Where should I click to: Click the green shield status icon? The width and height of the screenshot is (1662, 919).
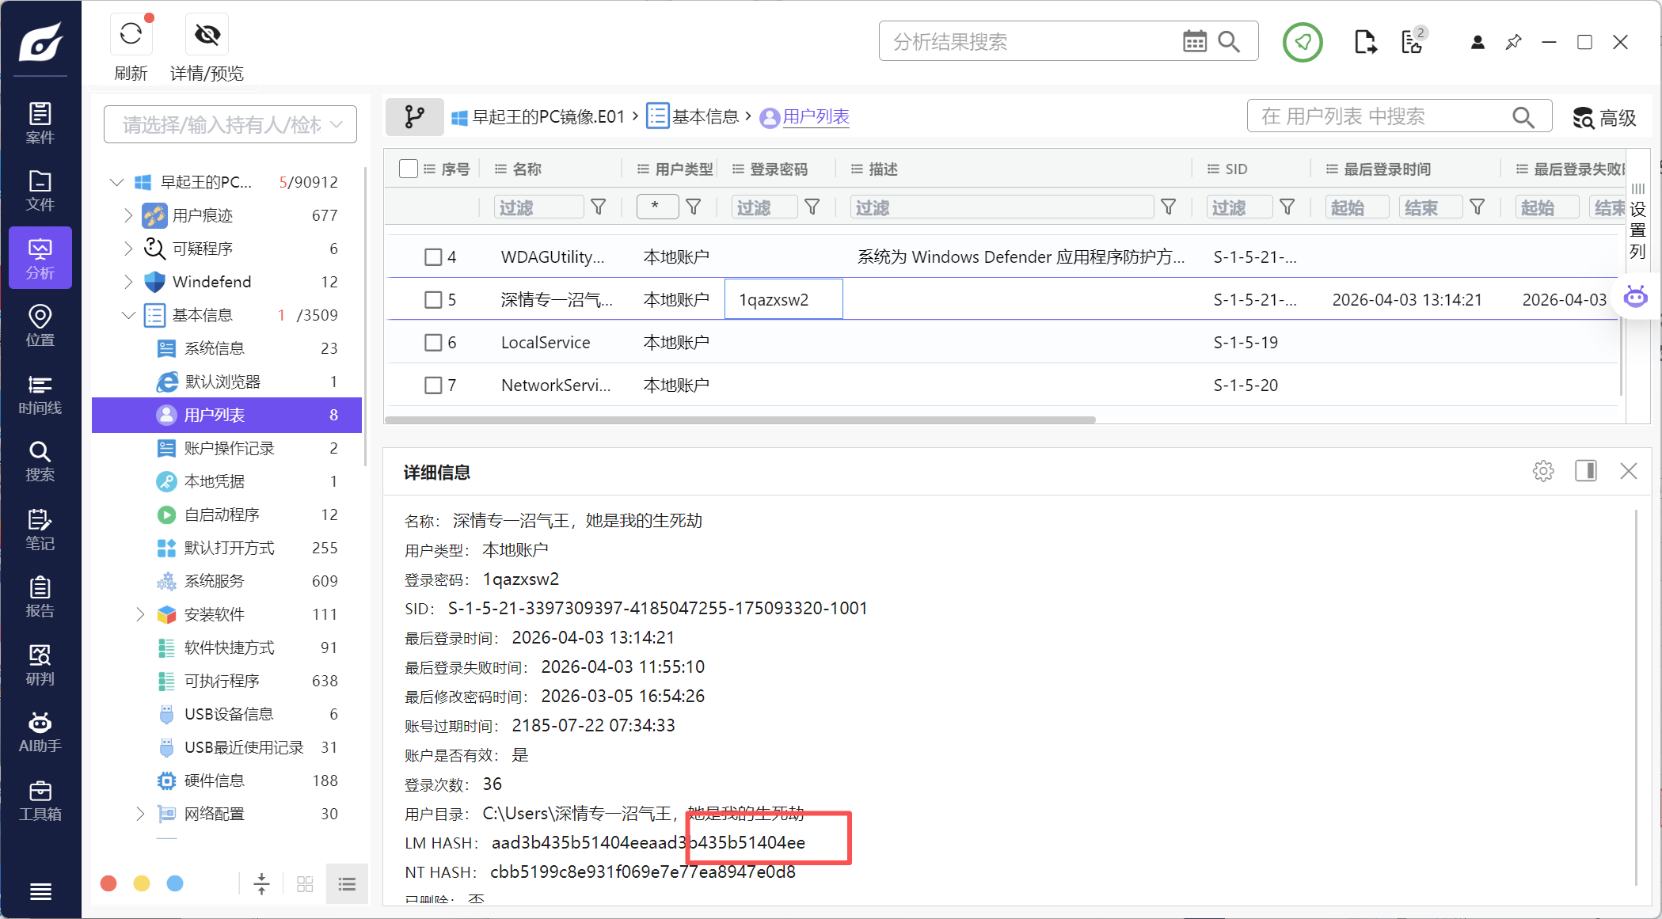point(1302,42)
